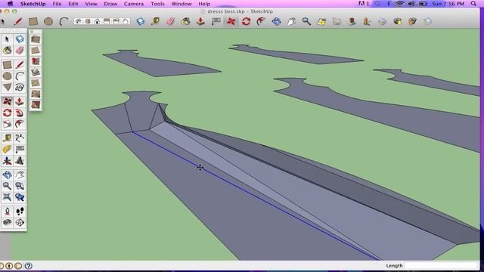Select Text label tool in left palette
Screen dimensions: 484x272
point(20,150)
